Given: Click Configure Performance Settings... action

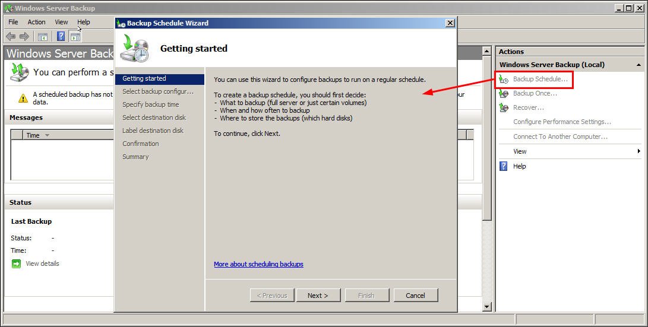Looking at the screenshot, I should [x=562, y=122].
